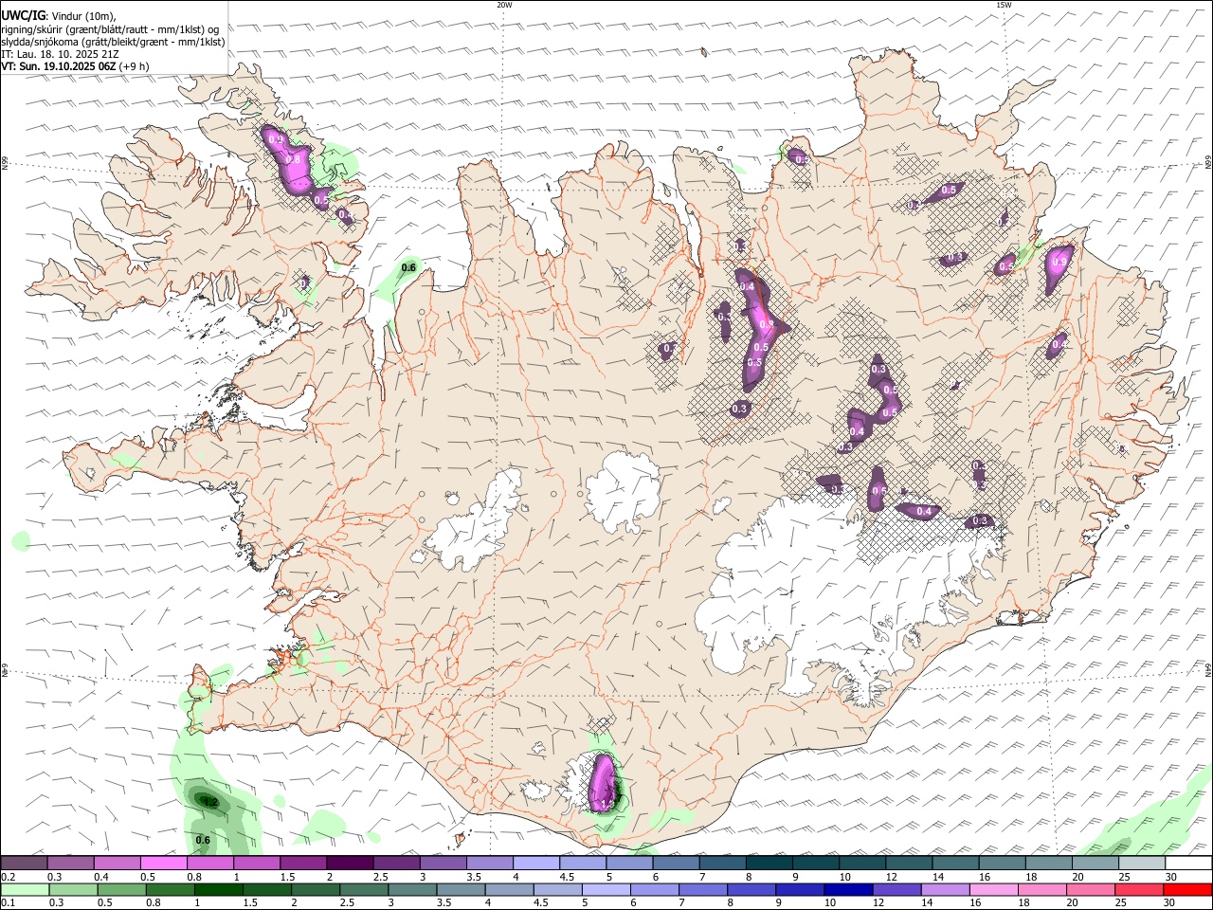Pick the pale periwinkle 5–6 swatch, lower scale
This screenshot has height=910, width=1213.
[606, 889]
